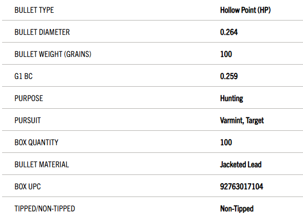Select the Varmint, Target value
Viewport: 303px width, 216px height.
[242, 121]
